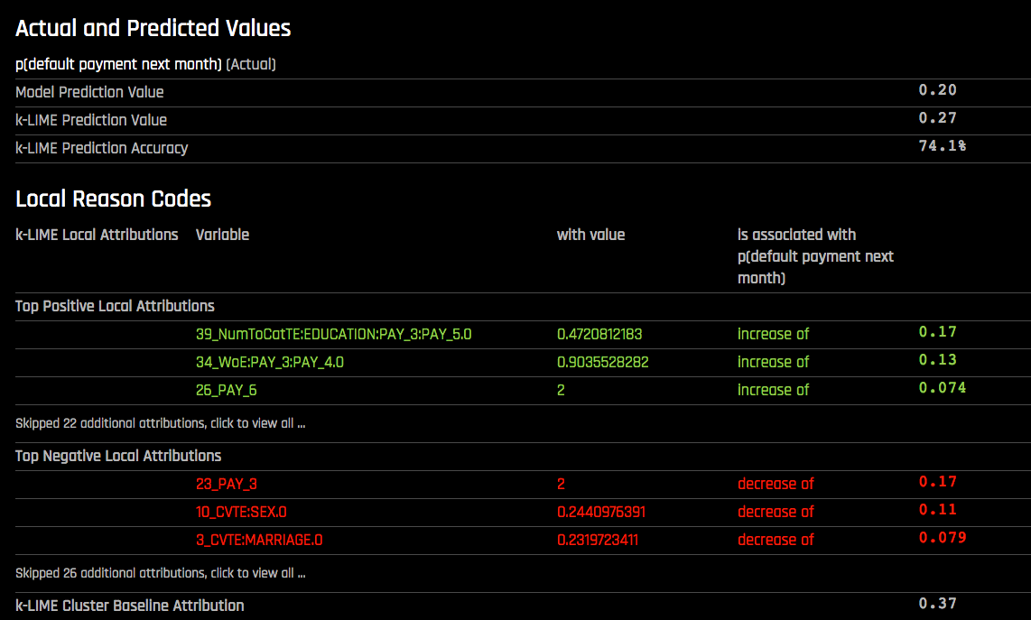Click the value 0.9035528282

[603, 362]
